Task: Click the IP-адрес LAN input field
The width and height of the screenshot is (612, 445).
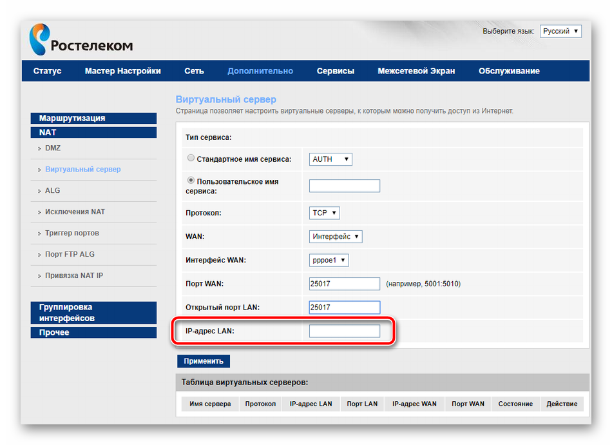Action: click(x=344, y=331)
